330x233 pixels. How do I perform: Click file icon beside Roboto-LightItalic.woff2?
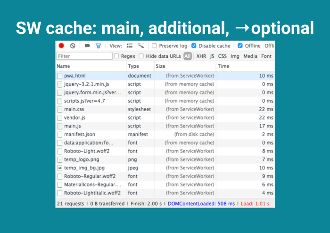[60, 193]
